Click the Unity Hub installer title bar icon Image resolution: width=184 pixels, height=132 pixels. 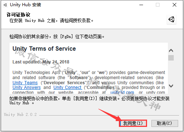coord(5,5)
